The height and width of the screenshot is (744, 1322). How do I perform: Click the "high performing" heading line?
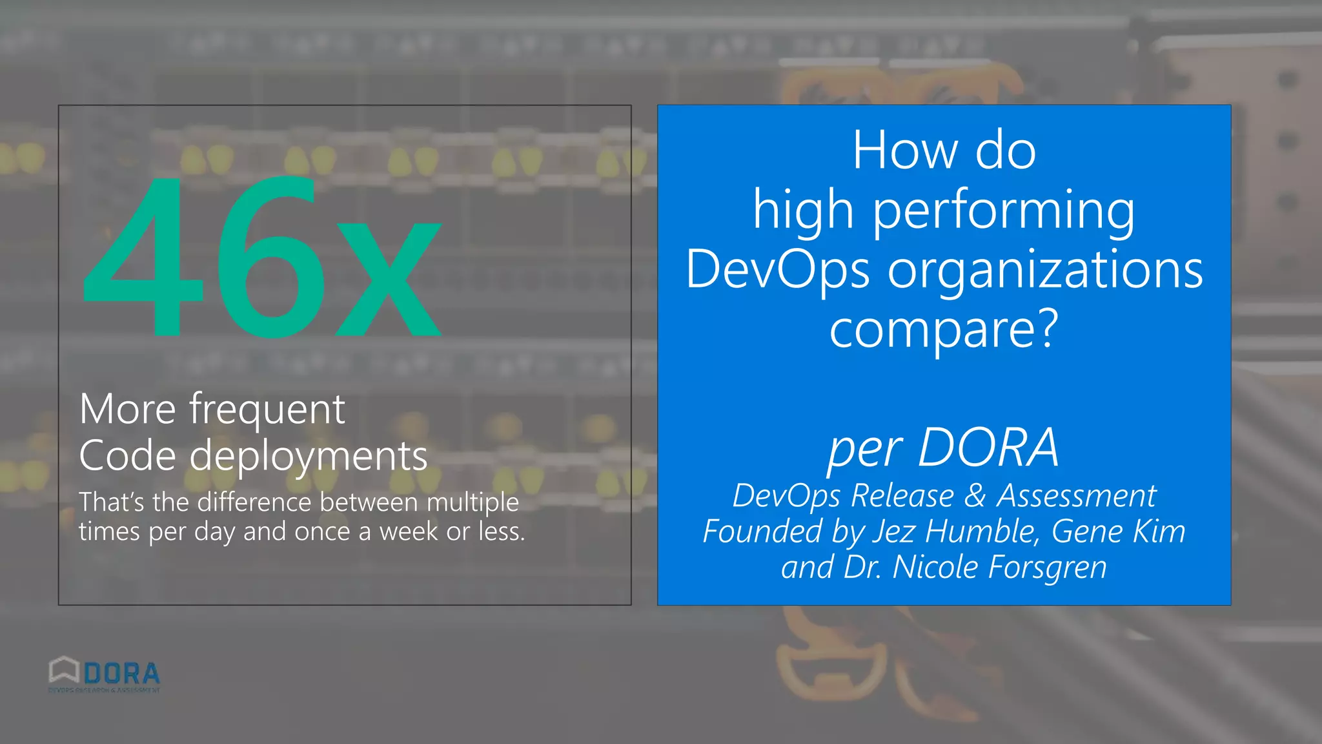pyautogui.click(x=944, y=211)
